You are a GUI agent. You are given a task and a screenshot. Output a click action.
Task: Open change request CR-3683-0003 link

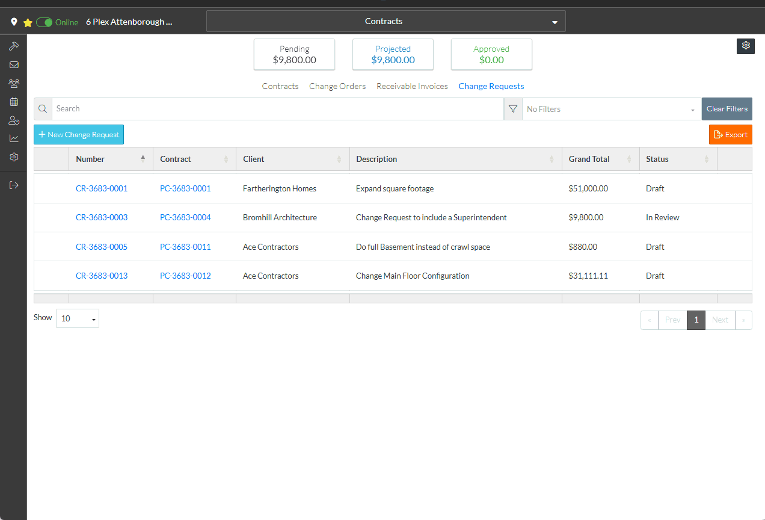(102, 217)
